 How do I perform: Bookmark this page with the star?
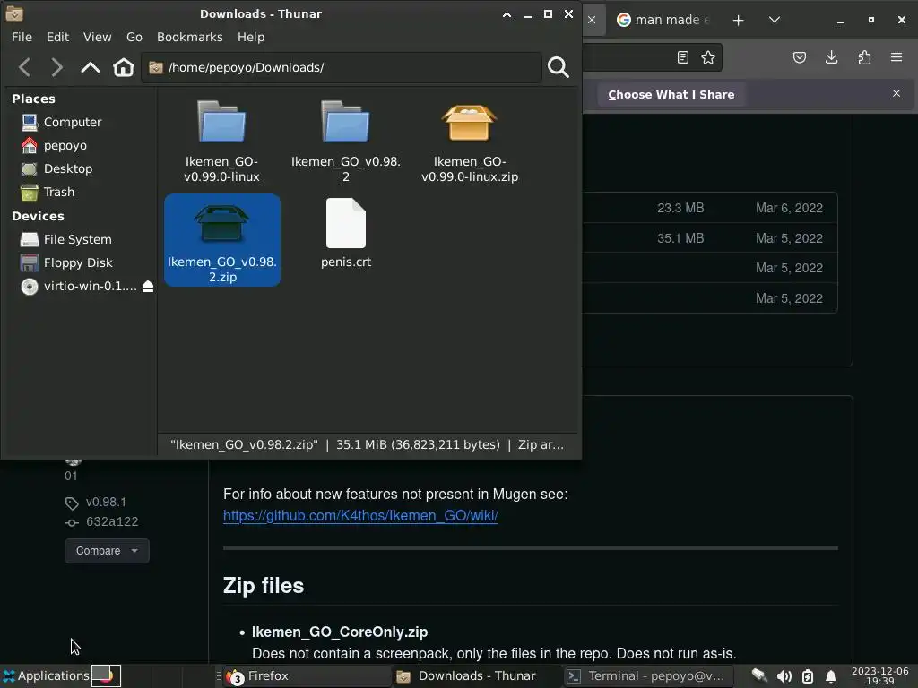[708, 57]
